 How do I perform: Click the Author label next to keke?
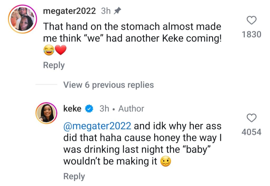click(x=131, y=109)
